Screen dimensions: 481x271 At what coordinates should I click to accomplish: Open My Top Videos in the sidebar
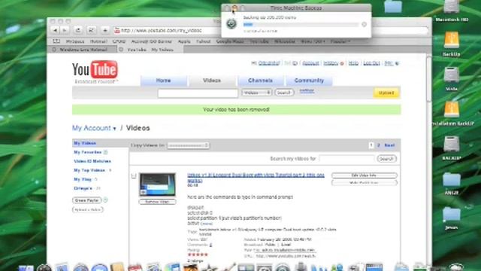point(89,170)
